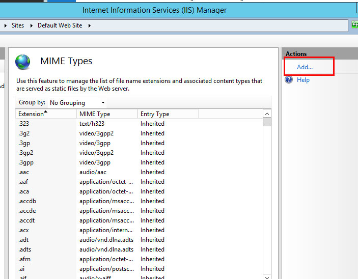Select the .accde extension row
This screenshot has height=279, width=358.
(139, 211)
